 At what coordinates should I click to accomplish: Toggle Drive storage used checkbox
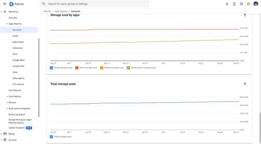[x=77, y=68]
